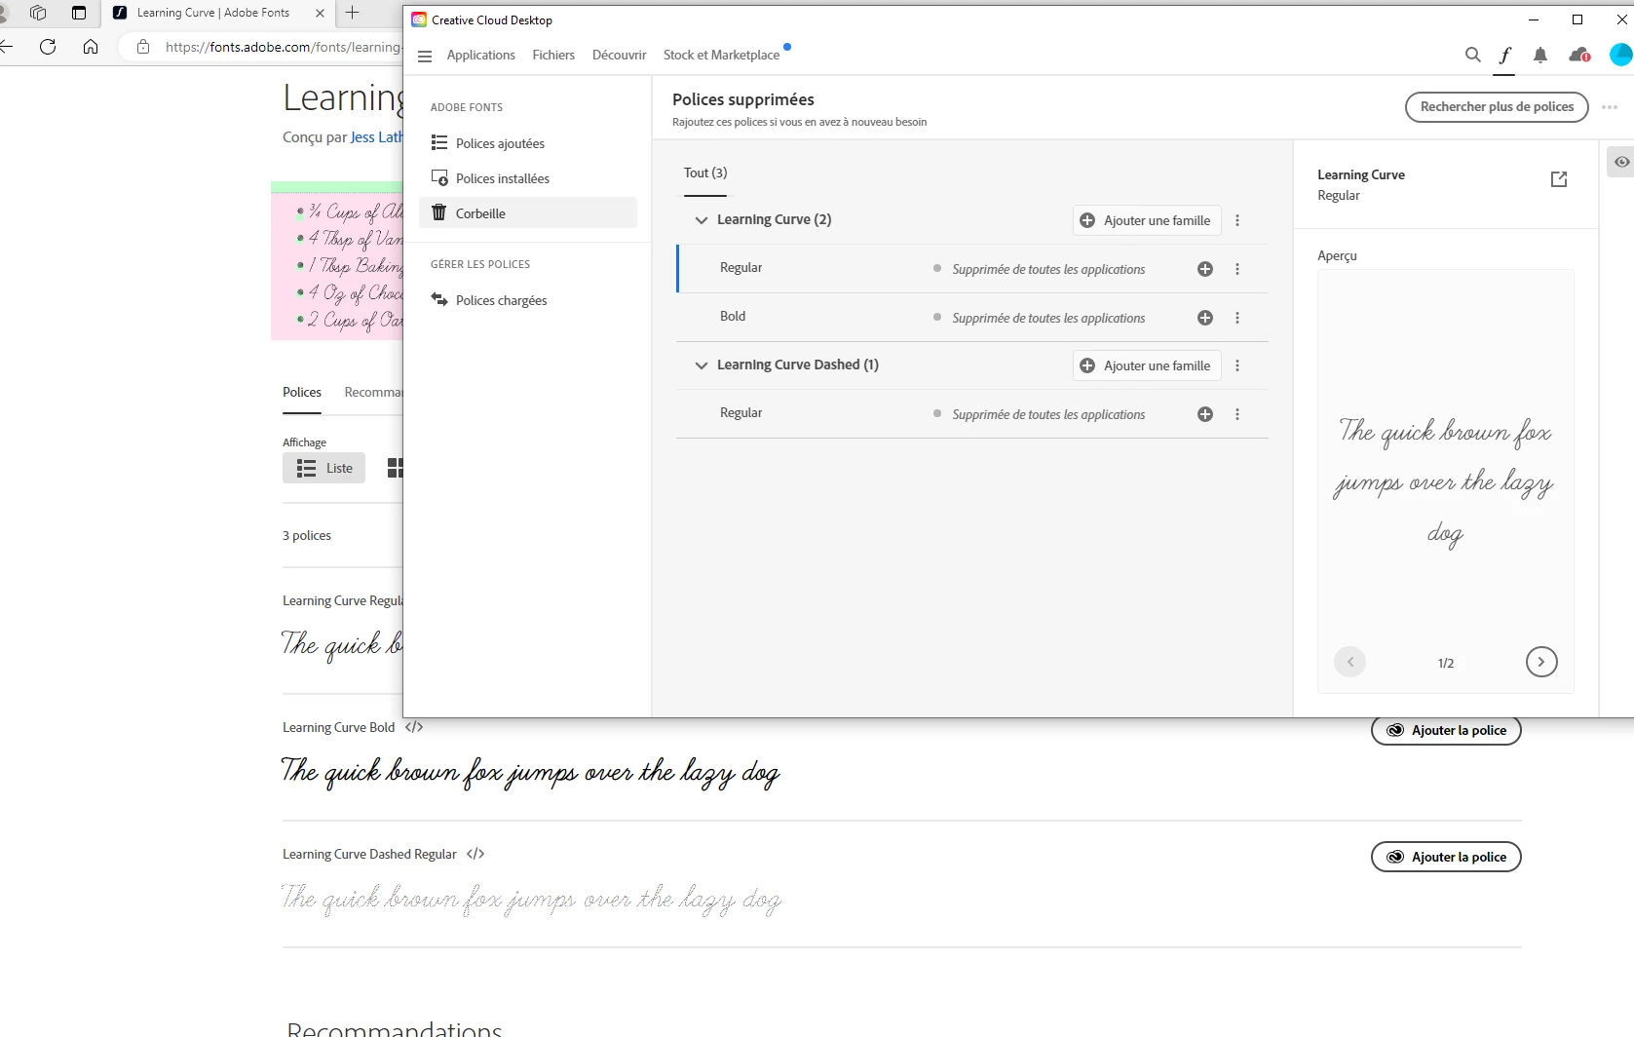Re-add Learning Curve Regular with plus icon
This screenshot has width=1634, height=1037.
1205,269
